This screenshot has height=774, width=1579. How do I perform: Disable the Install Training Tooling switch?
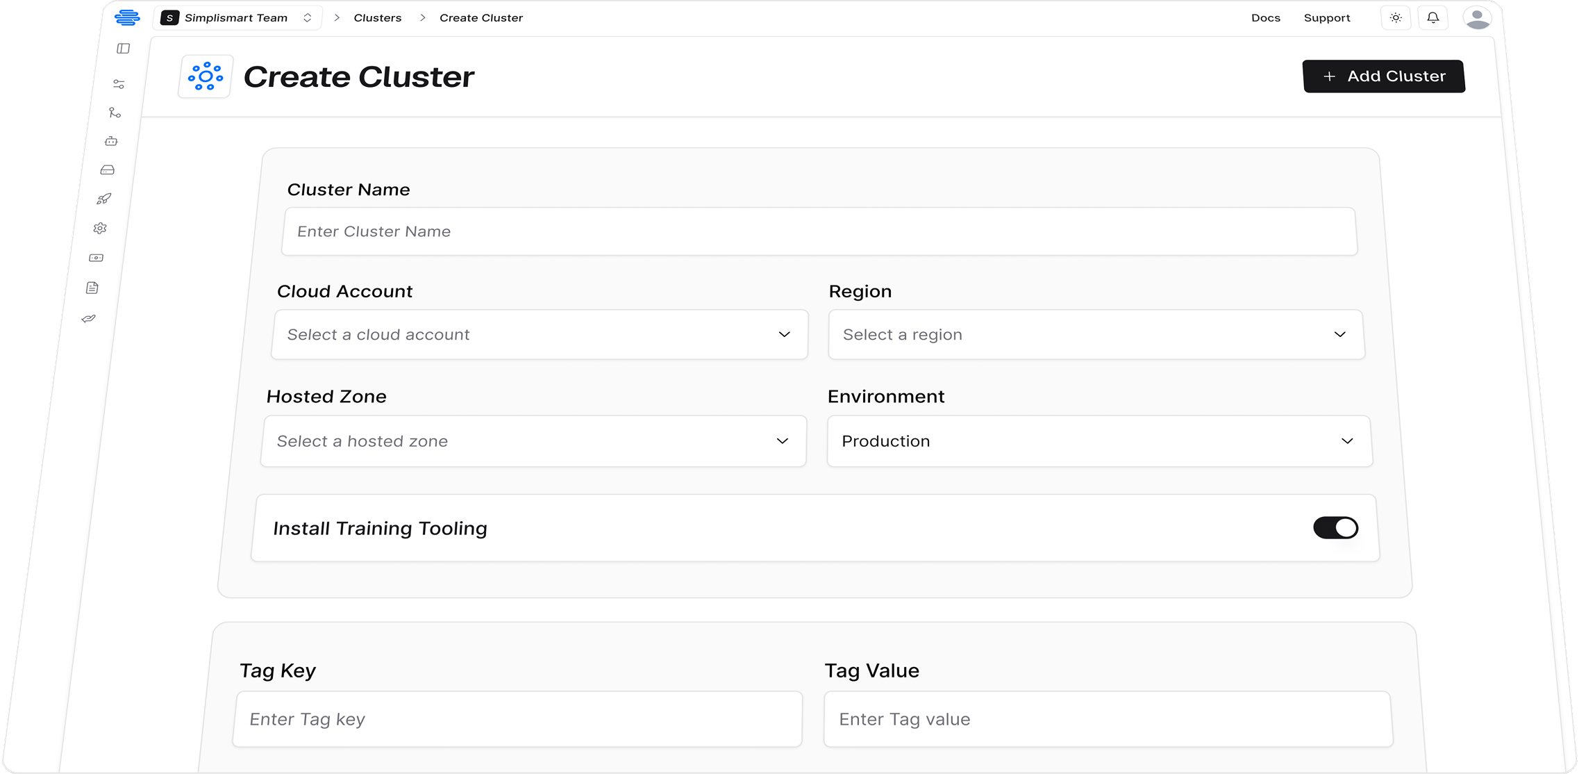[1335, 528]
